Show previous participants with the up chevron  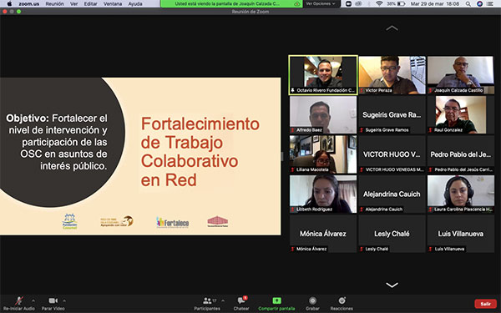(x=392, y=28)
